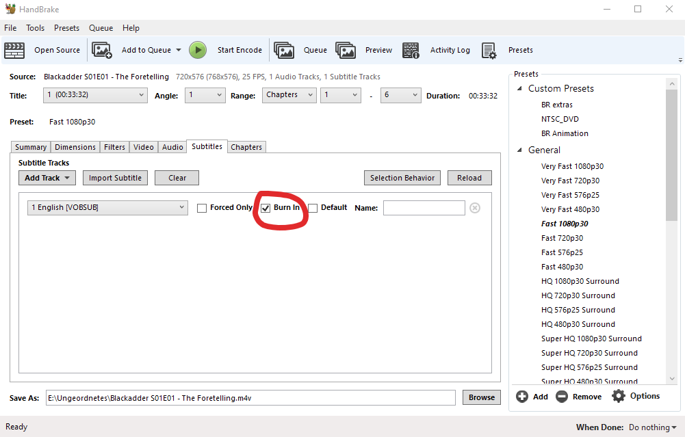This screenshot has width=685, height=437.
Task: Switch to the Filters tab
Action: point(114,147)
